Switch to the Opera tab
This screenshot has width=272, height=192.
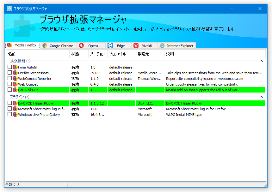click(91, 46)
